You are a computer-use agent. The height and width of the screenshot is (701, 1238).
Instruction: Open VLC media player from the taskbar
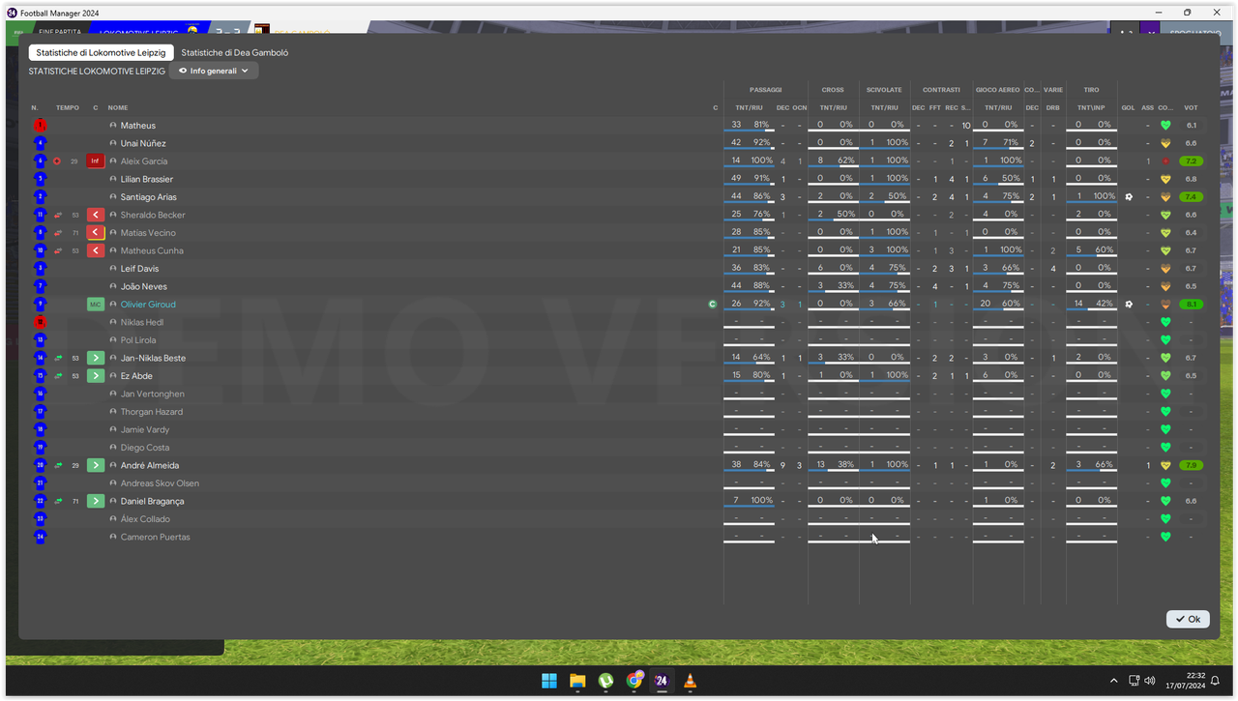690,681
